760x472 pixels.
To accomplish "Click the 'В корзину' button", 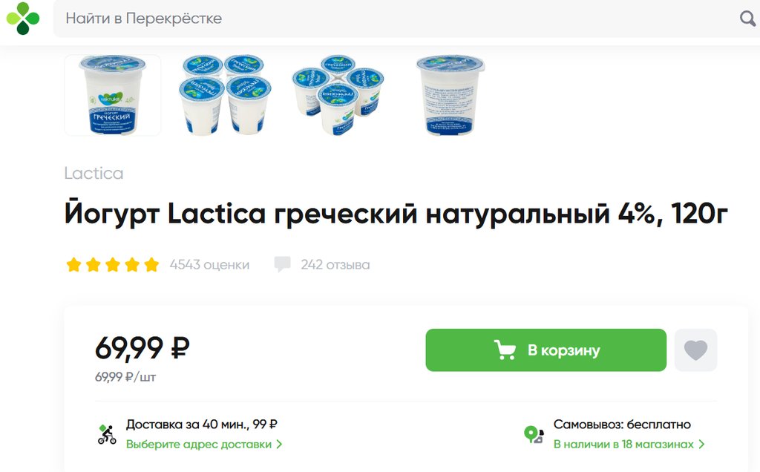I will [x=546, y=350].
